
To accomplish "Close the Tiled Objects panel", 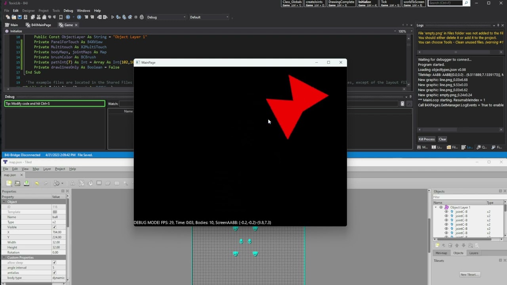I will click(504, 191).
